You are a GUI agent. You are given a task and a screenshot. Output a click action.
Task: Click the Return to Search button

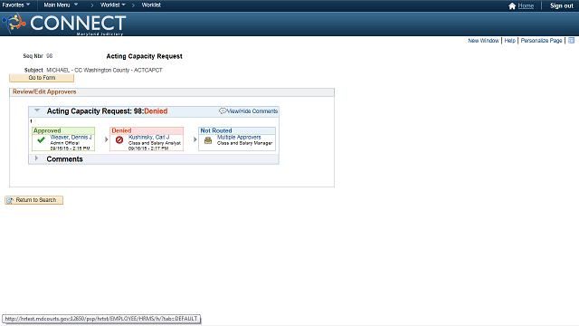[x=33, y=200]
